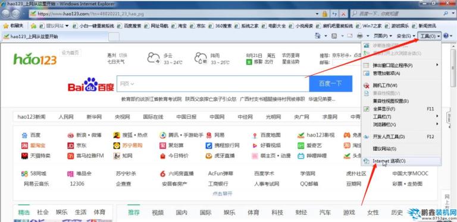Image resolution: width=457 pixels, height=222 pixels.
Task: Click the 苏宁易购 site icon
Action: pos(117,145)
